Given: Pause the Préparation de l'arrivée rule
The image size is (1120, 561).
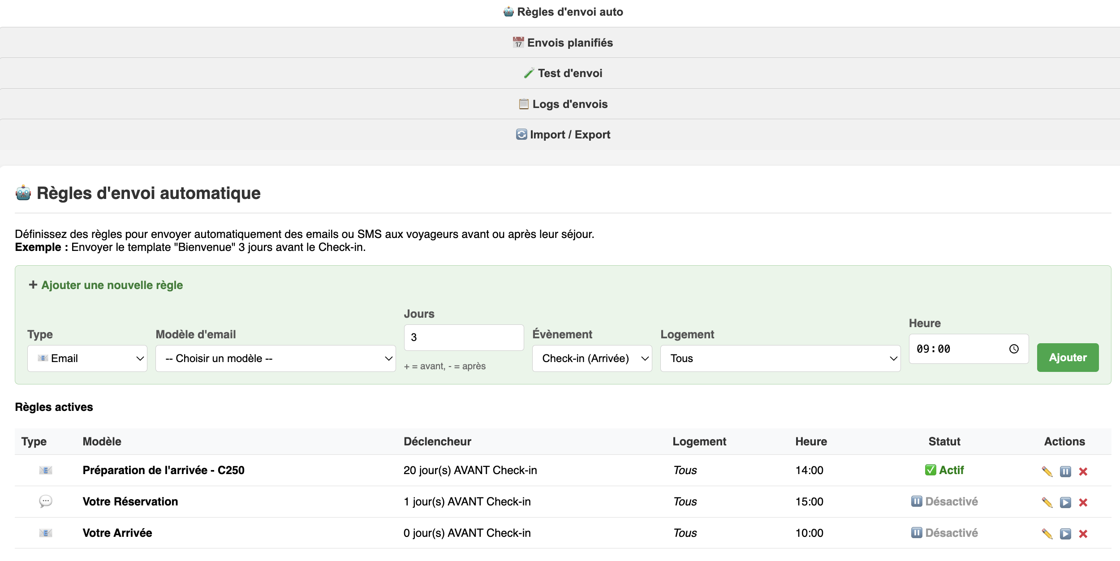Looking at the screenshot, I should 1065,471.
